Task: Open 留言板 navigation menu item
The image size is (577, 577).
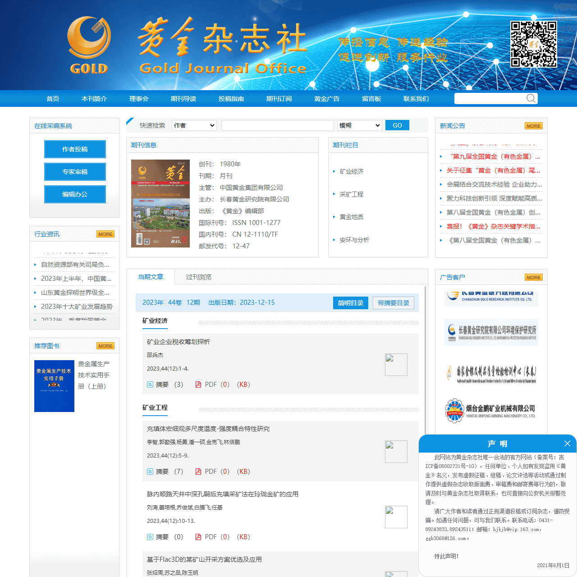Action: [371, 99]
